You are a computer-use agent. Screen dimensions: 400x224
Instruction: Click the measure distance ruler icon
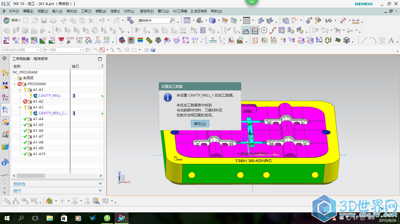tap(356, 21)
